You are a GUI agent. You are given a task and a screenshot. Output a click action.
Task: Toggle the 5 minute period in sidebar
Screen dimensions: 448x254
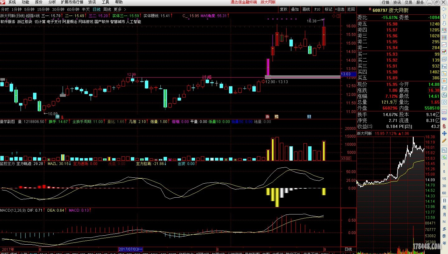pos(444,172)
